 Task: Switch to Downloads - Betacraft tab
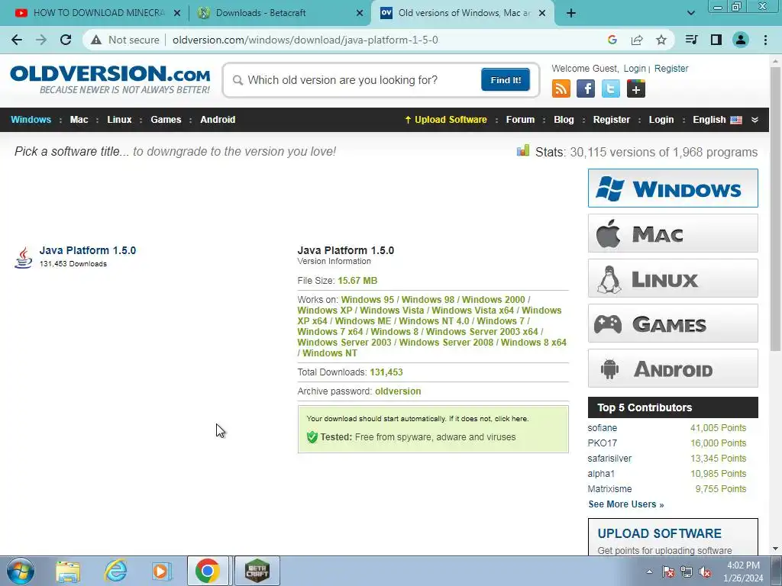coord(278,13)
